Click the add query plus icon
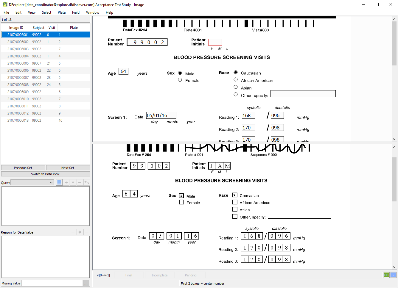Image resolution: width=398 pixels, height=288 pixels. point(66,182)
